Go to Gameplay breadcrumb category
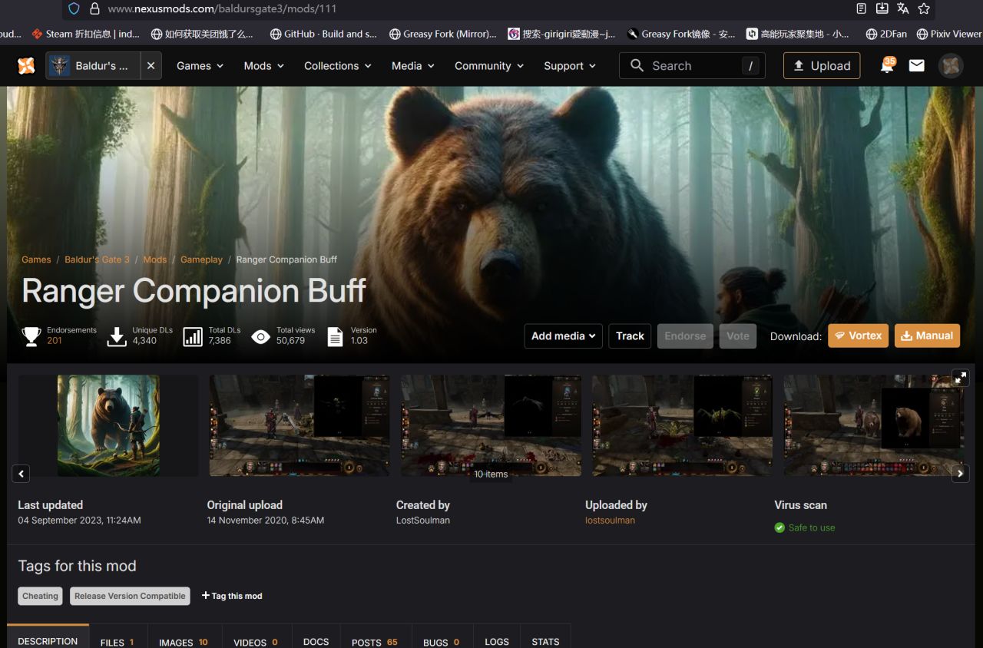Screen dimensions: 983x648 201,260
